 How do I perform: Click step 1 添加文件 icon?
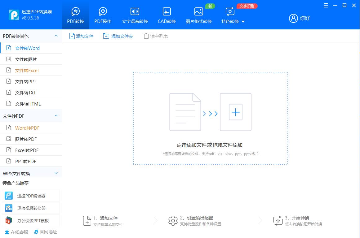click(87, 221)
